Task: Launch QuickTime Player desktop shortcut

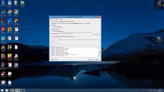Action: [10, 22]
